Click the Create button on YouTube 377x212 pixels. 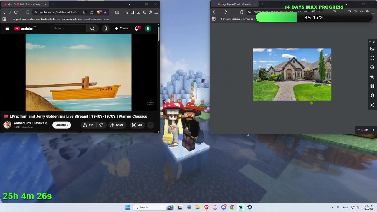pos(121,29)
